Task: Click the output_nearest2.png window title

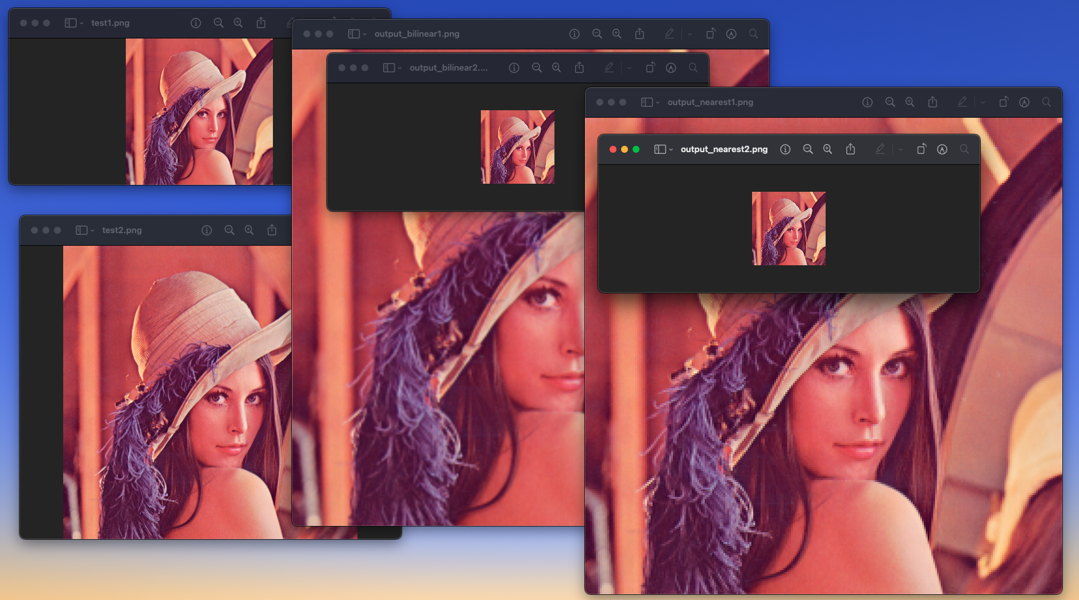Action: [x=724, y=149]
